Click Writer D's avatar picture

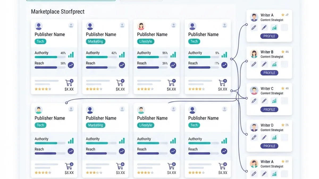pos(254,127)
